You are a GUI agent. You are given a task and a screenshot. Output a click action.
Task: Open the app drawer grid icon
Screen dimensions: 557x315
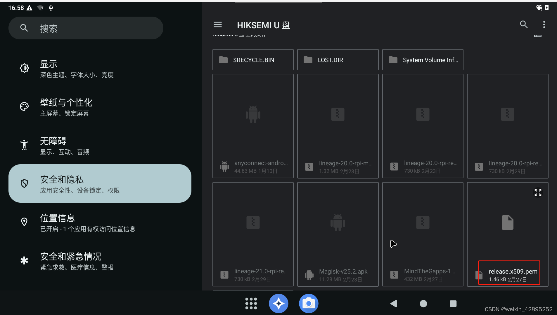pyautogui.click(x=251, y=304)
